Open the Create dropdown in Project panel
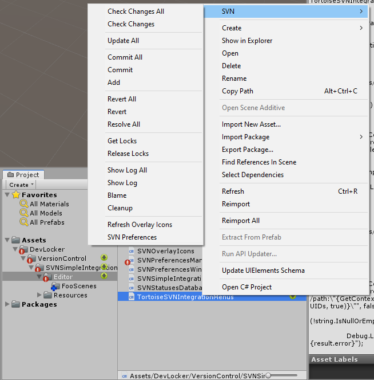Viewport: 374px width, 380px height. 21,185
